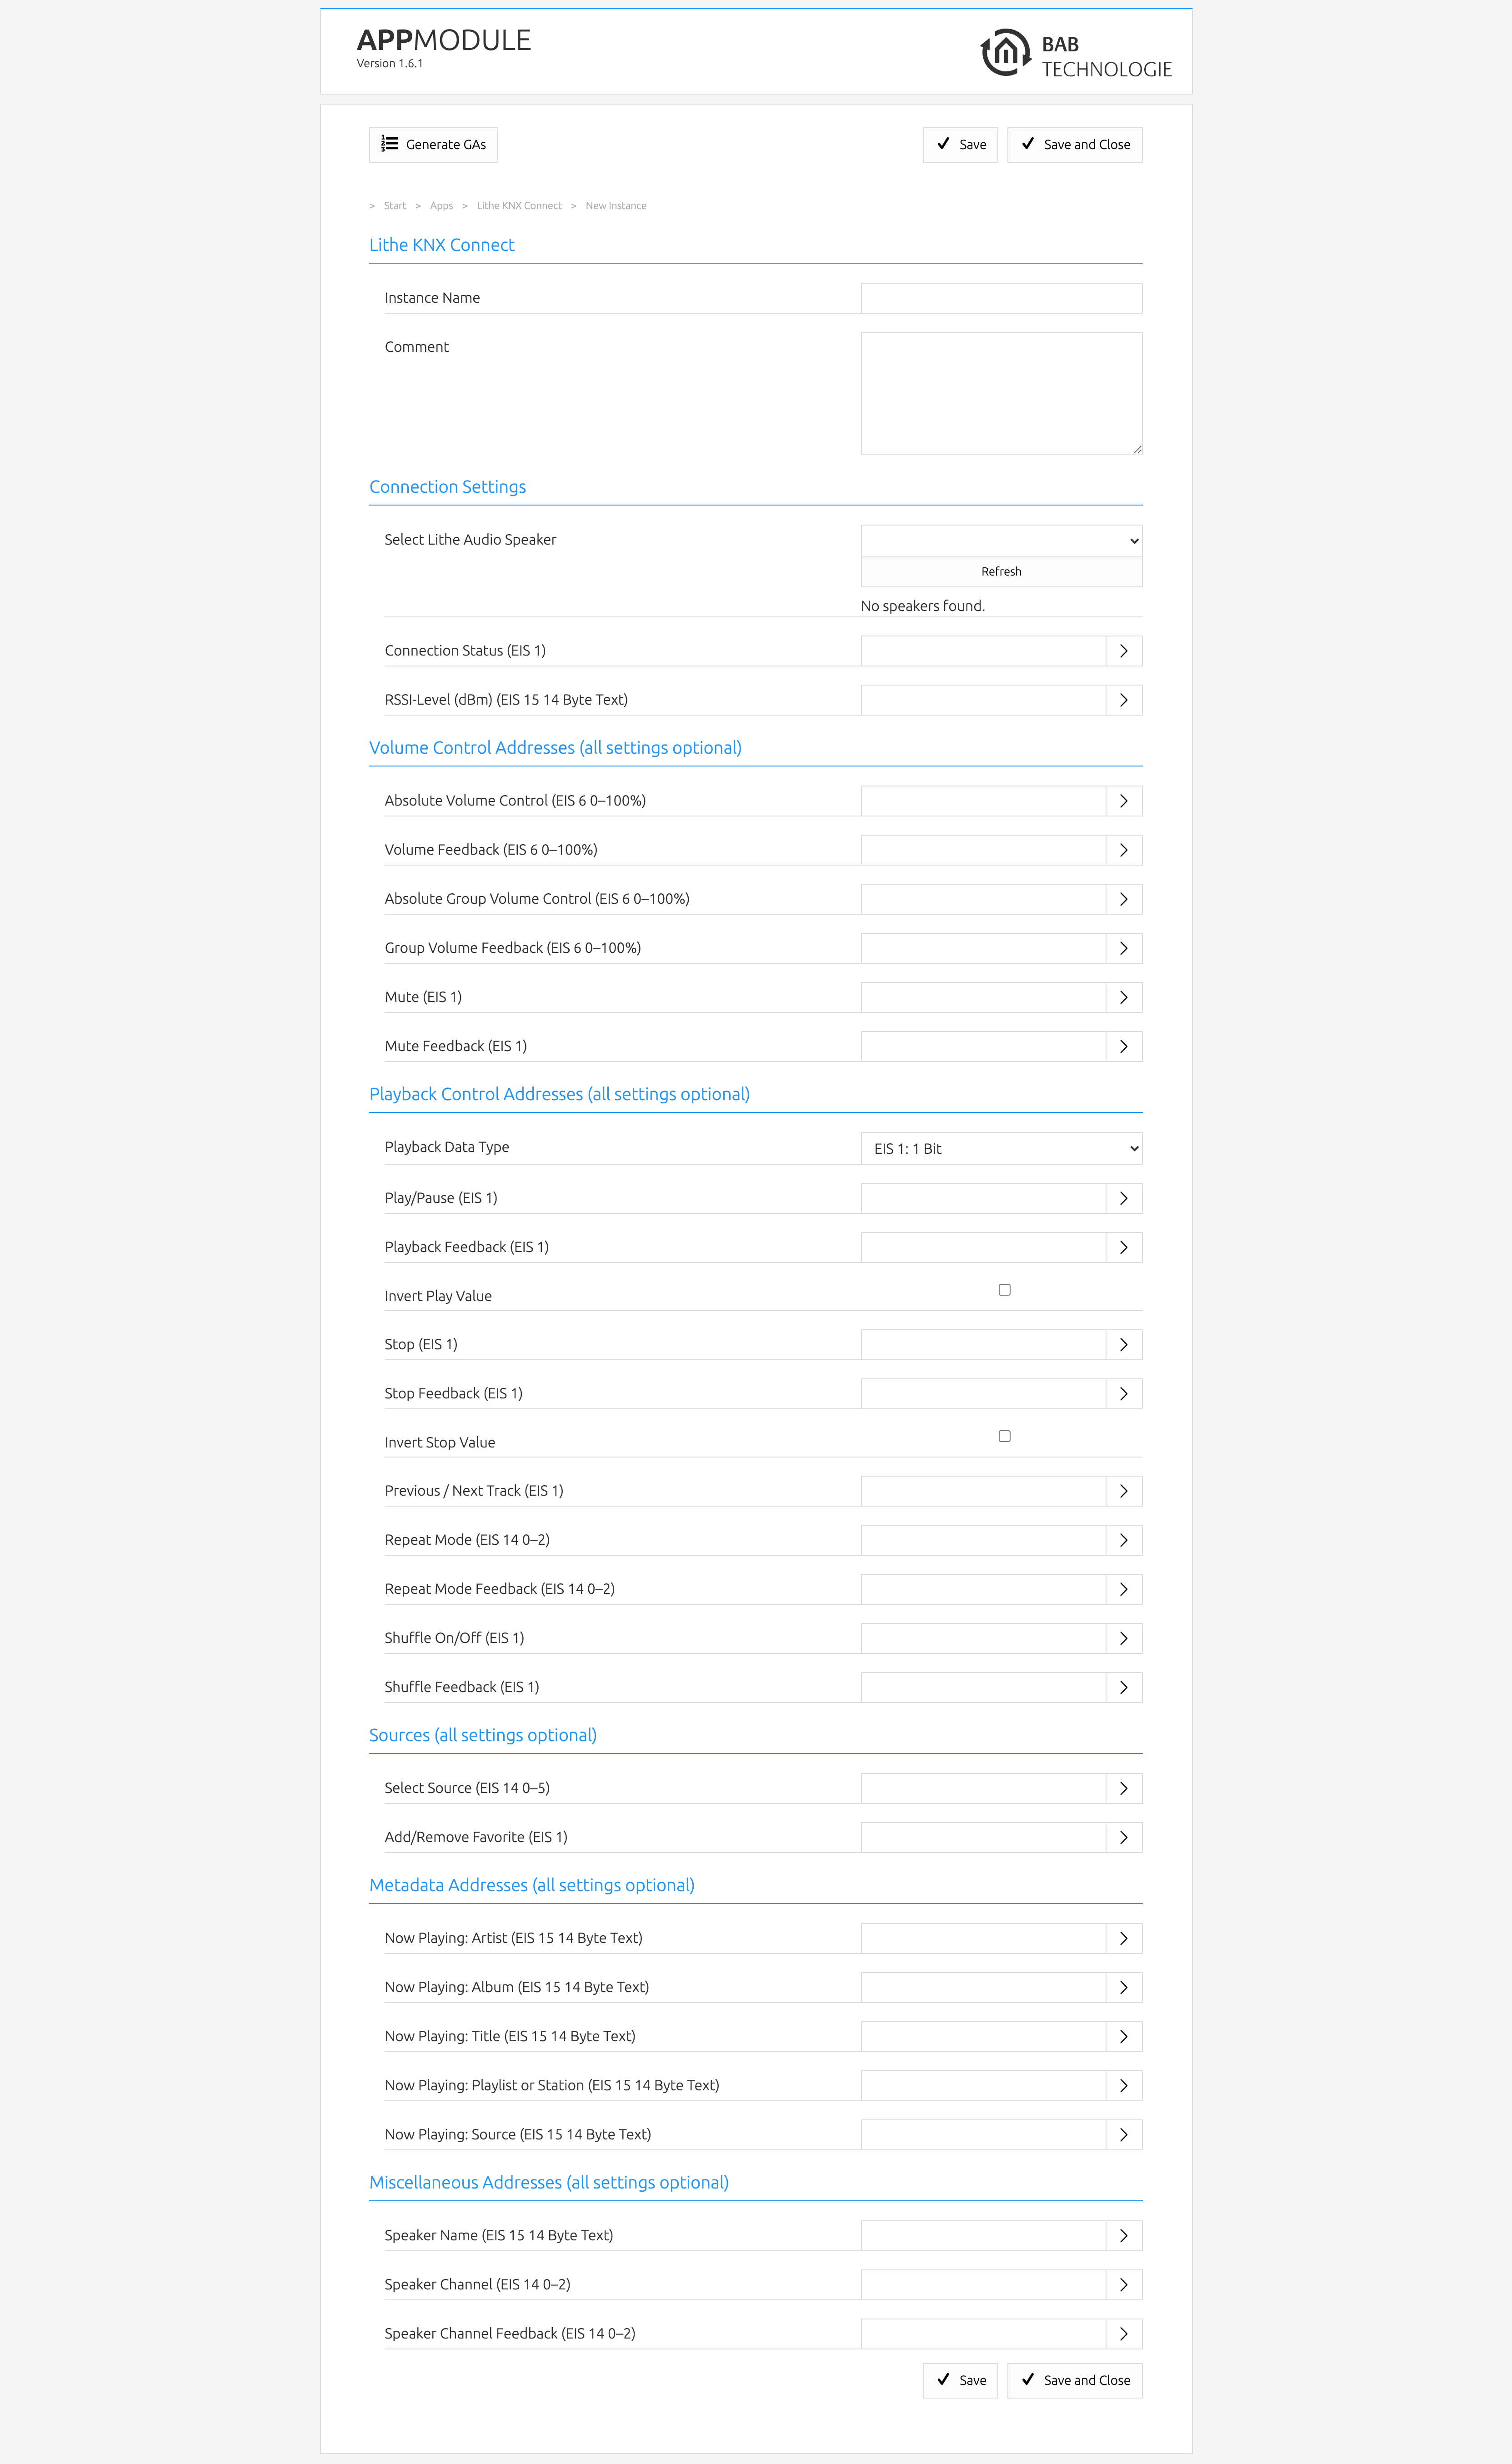Click the Generate GAs list icon

pyautogui.click(x=390, y=144)
